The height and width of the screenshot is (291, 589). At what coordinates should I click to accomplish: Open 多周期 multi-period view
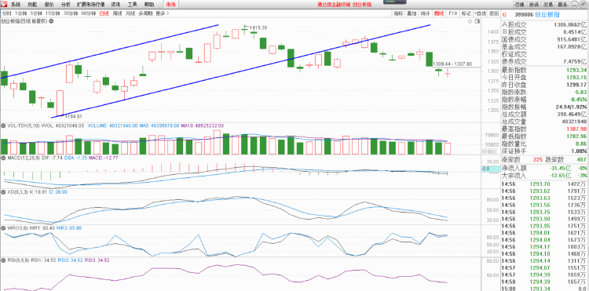point(145,13)
